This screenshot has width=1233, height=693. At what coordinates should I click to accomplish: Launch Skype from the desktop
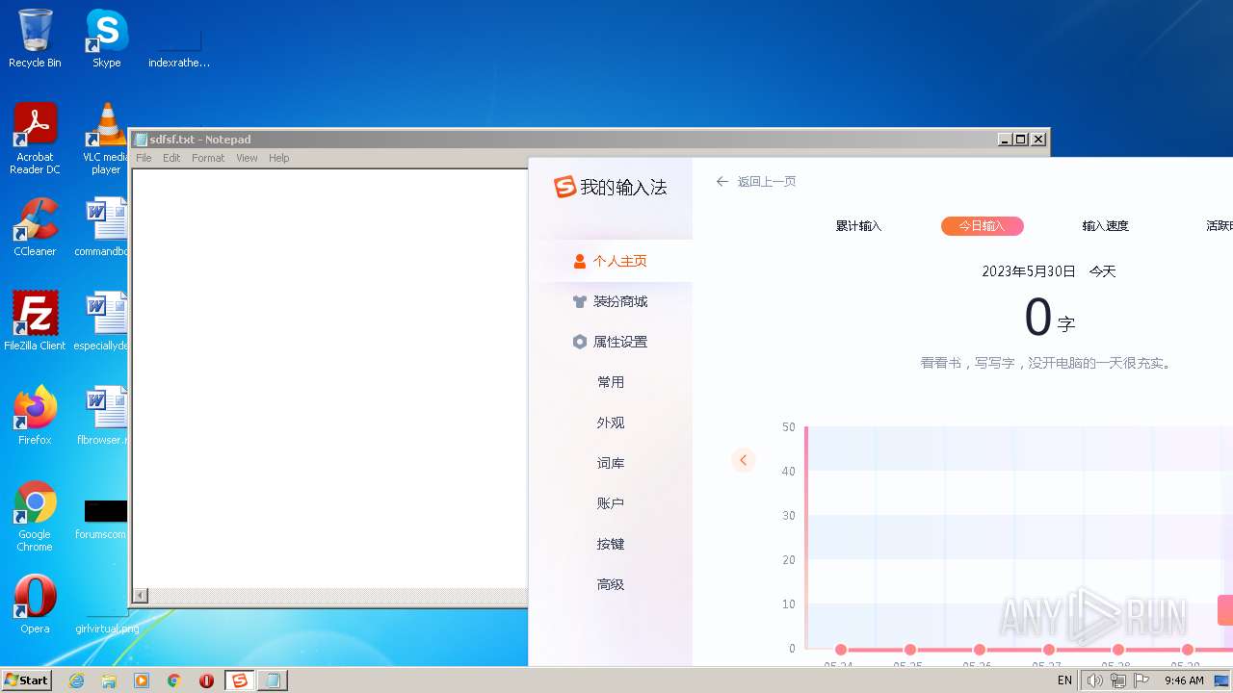(107, 38)
